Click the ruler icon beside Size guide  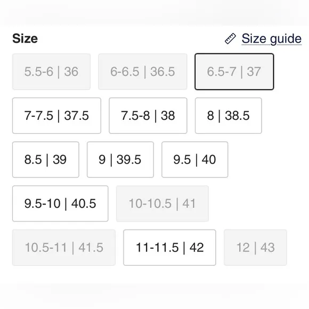point(230,38)
